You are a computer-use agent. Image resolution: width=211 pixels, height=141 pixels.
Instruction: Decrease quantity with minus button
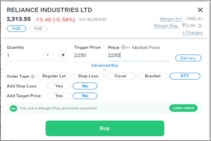pyautogui.click(x=48, y=55)
